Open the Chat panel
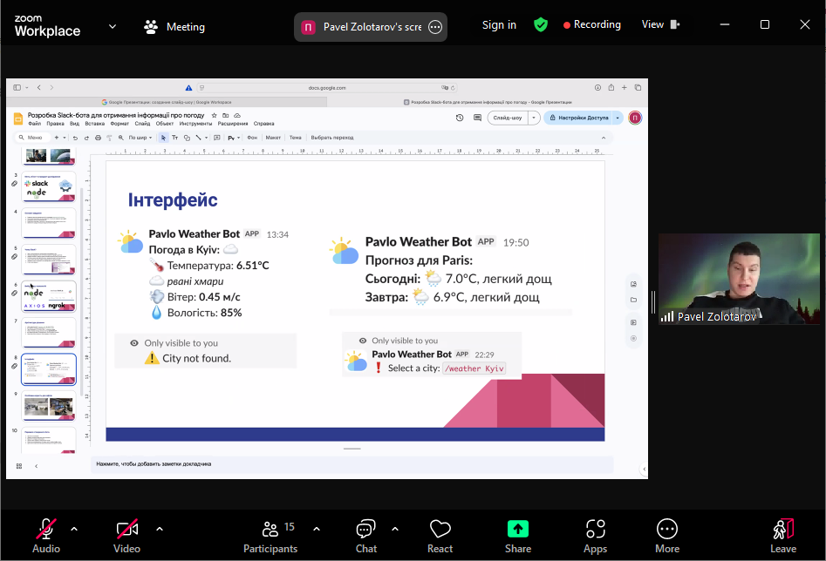826x561 pixels. coord(366,534)
